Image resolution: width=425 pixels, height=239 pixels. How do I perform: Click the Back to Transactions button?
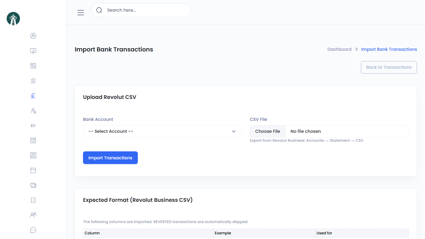pyautogui.click(x=389, y=67)
